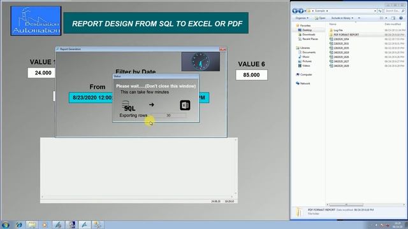Click the Destination Automation logo

pyautogui.click(x=36, y=21)
